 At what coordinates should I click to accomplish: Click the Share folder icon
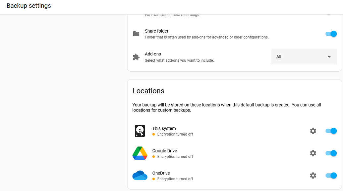coord(136,34)
